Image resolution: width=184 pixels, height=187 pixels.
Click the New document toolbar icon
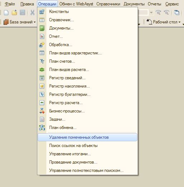(6, 12)
